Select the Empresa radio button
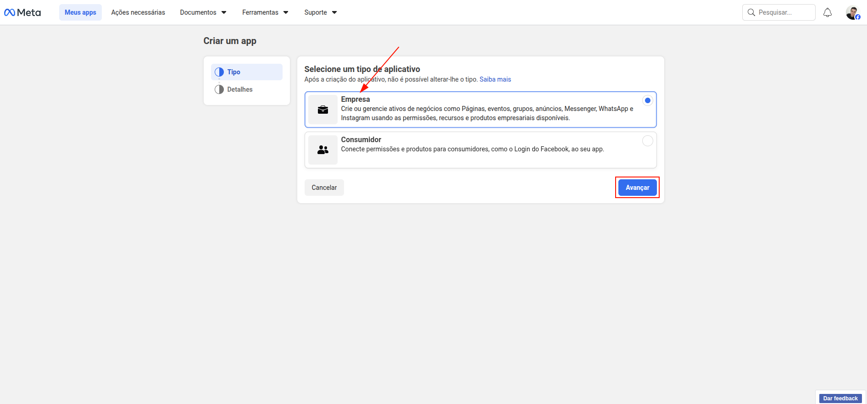This screenshot has width=867, height=404. (x=647, y=100)
